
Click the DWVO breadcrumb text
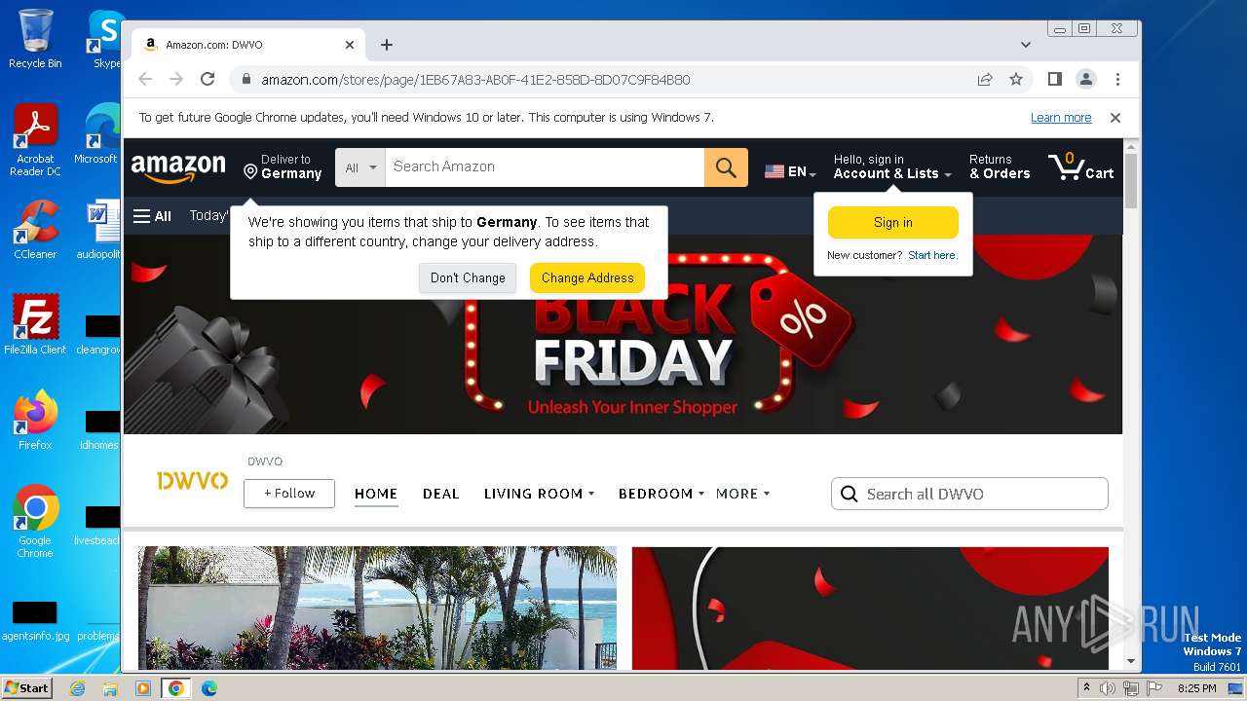click(265, 461)
